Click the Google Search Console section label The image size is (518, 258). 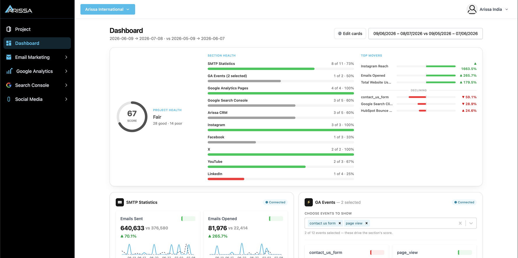tap(228, 100)
